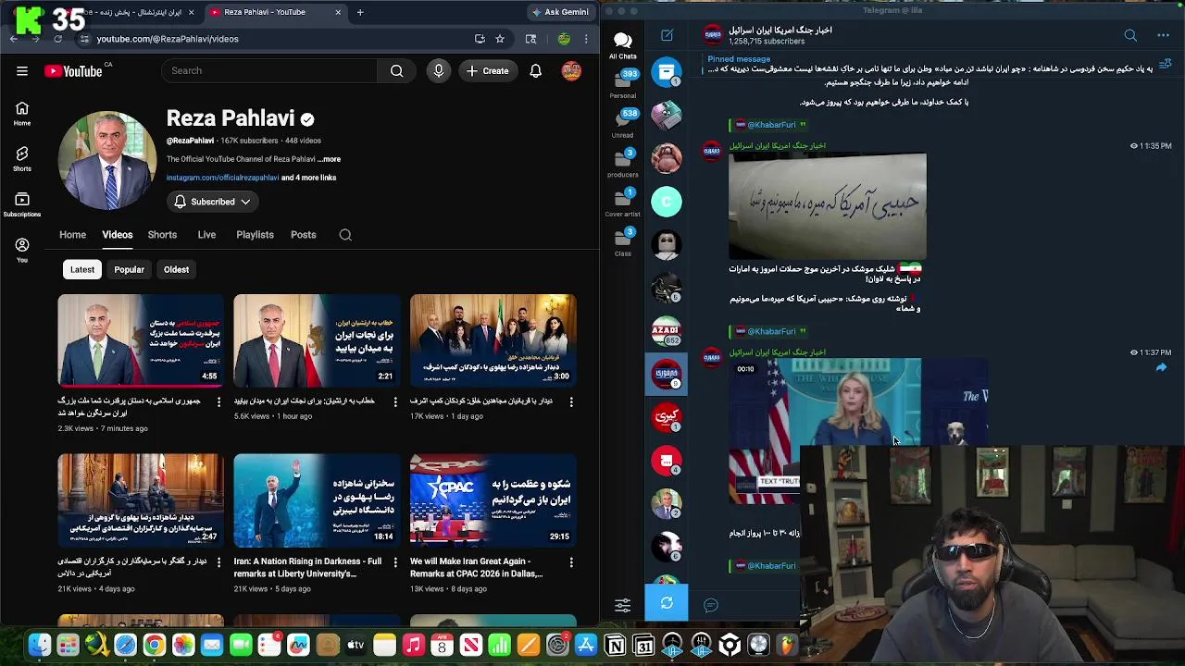Image resolution: width=1185 pixels, height=666 pixels.
Task: Launch Google Chrome from the Dock
Action: click(154, 645)
